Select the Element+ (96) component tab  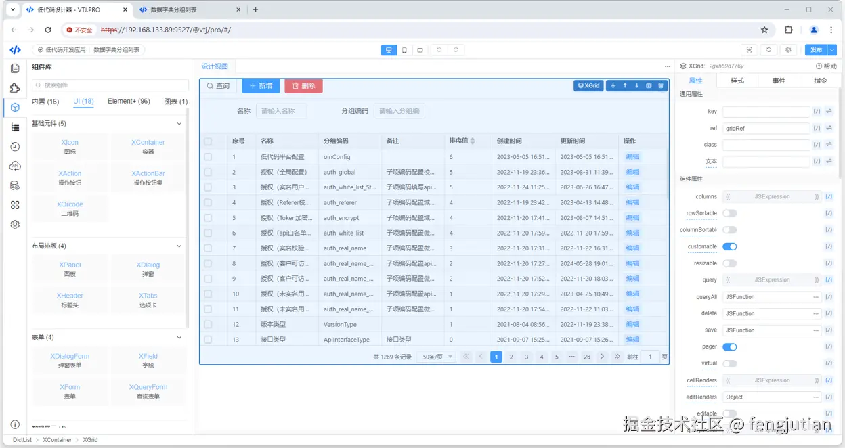pos(129,102)
